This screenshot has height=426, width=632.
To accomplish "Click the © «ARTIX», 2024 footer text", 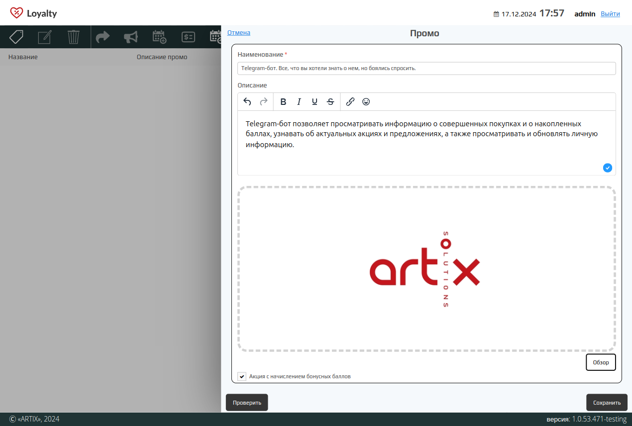I will (34, 419).
